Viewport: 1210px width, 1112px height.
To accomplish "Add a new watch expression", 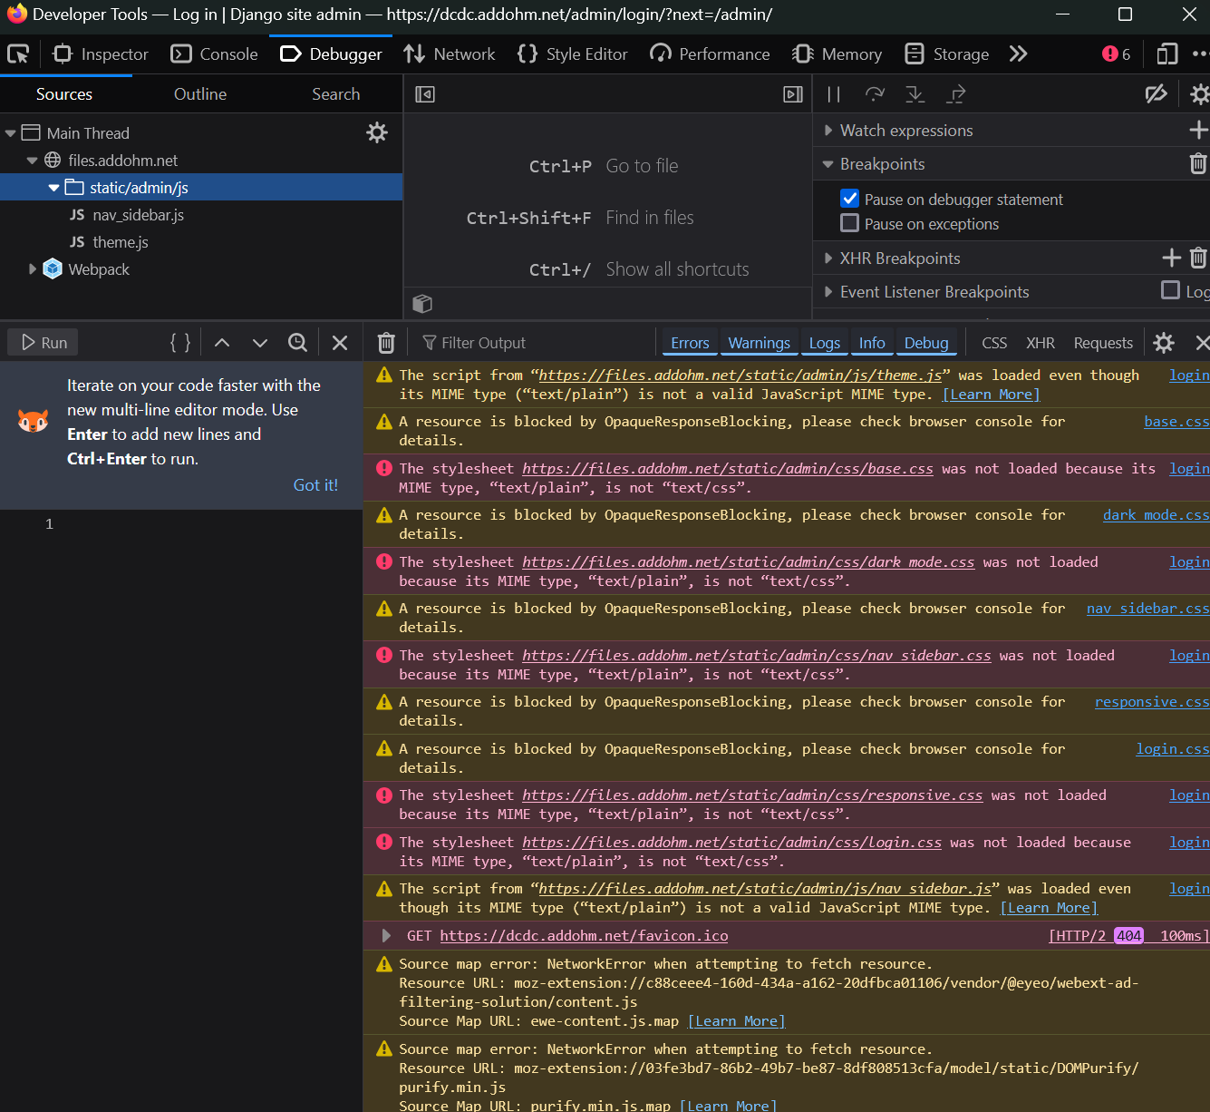I will click(x=1198, y=131).
